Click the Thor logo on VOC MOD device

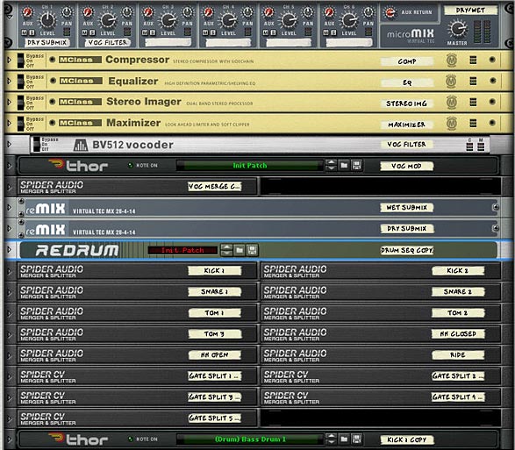(78, 165)
